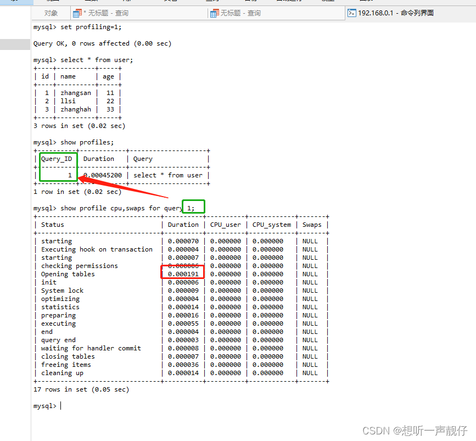The image size is (476, 441).
Task: Click the 'zhangsan' name cell
Action: [x=76, y=93]
